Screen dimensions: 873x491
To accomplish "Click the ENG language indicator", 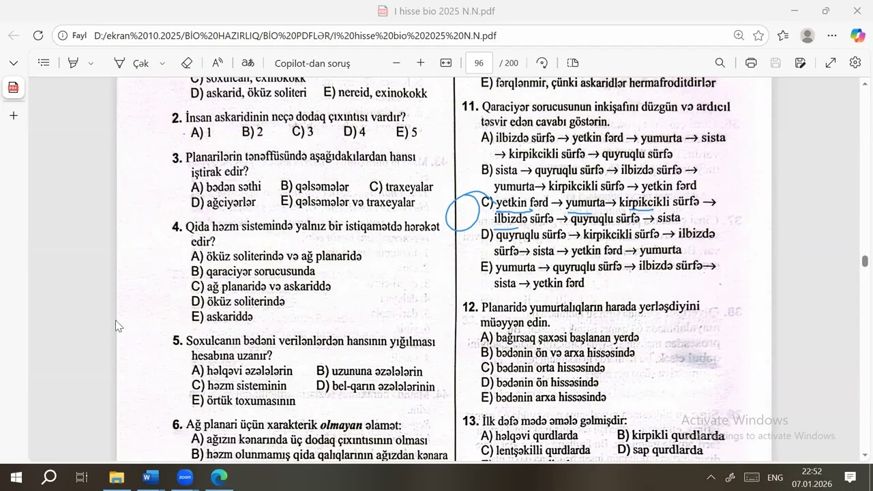I will 775,478.
